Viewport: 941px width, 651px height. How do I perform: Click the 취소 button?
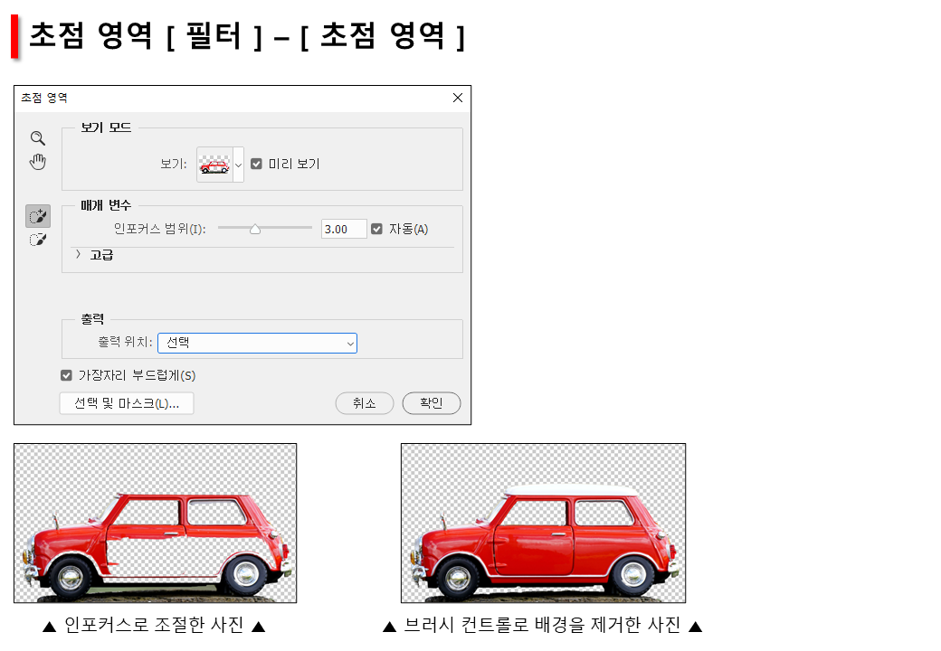pyautogui.click(x=365, y=403)
